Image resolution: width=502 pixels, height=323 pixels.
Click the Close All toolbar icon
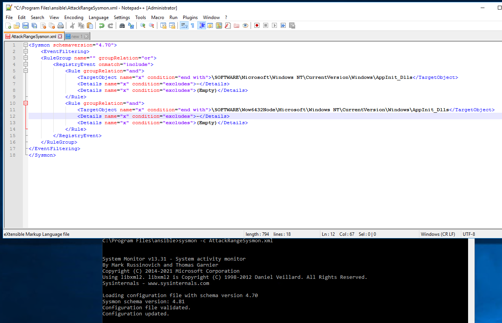point(52,26)
